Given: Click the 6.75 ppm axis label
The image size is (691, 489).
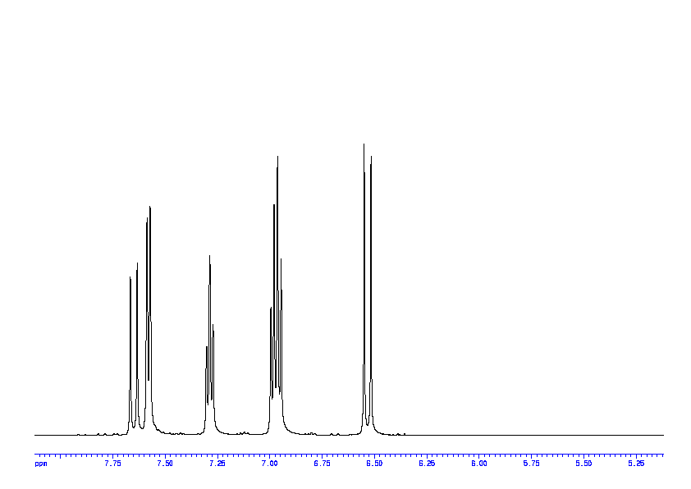Looking at the screenshot, I should tap(322, 464).
